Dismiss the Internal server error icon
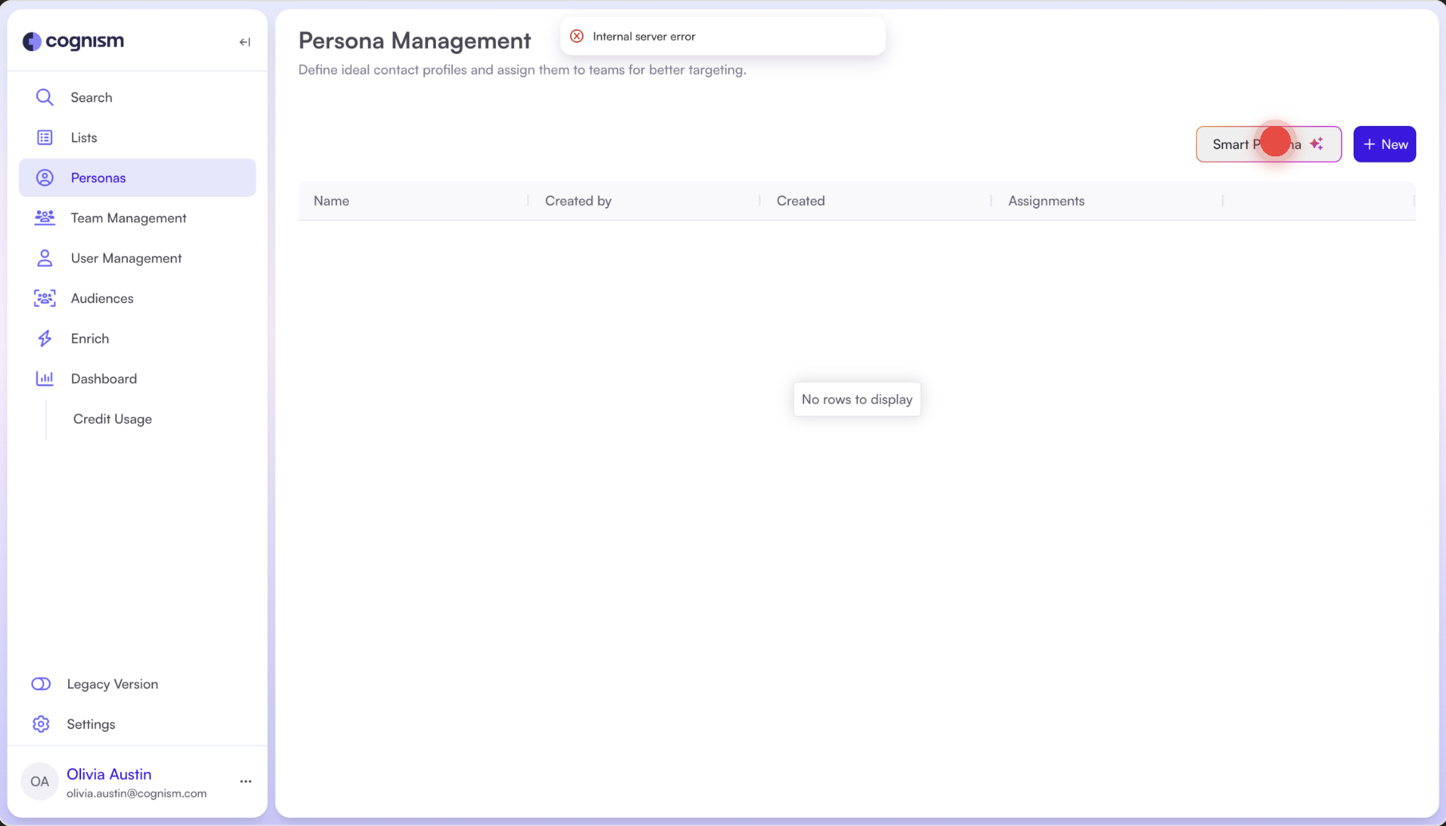Viewport: 1446px width, 826px height. (x=577, y=36)
